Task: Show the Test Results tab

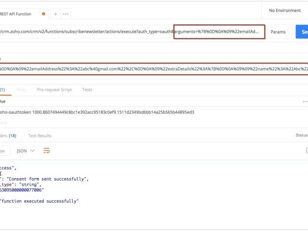Action: point(39,136)
